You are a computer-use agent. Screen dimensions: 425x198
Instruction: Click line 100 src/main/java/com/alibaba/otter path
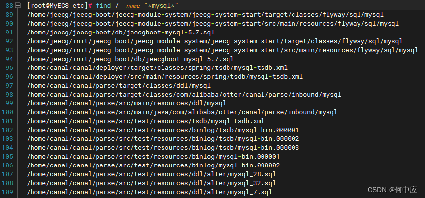click(182, 112)
